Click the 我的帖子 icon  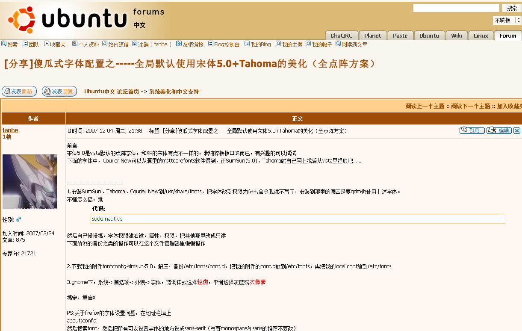click(308, 44)
